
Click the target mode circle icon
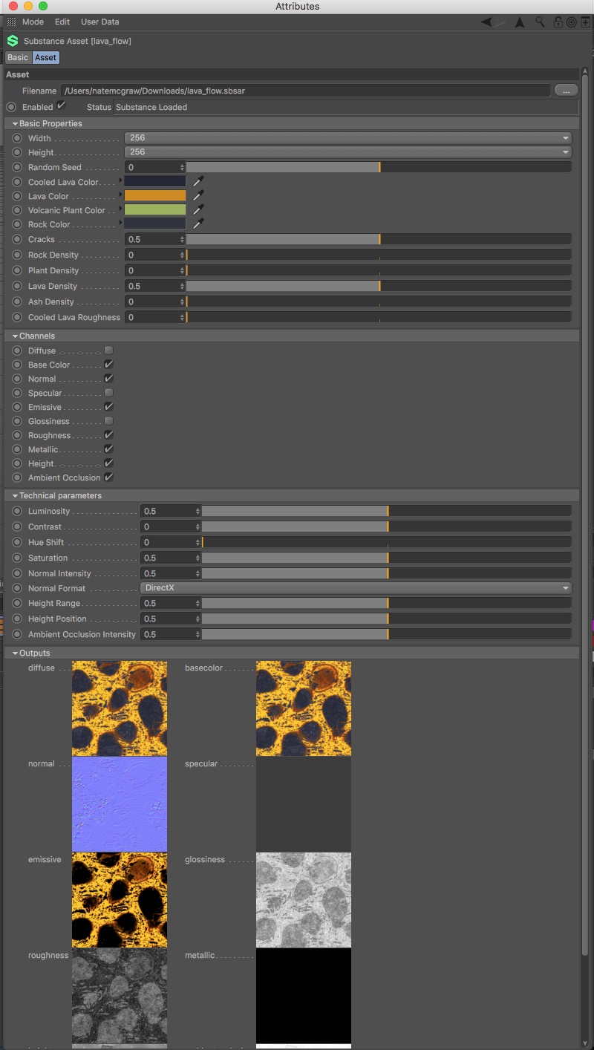tap(572, 22)
